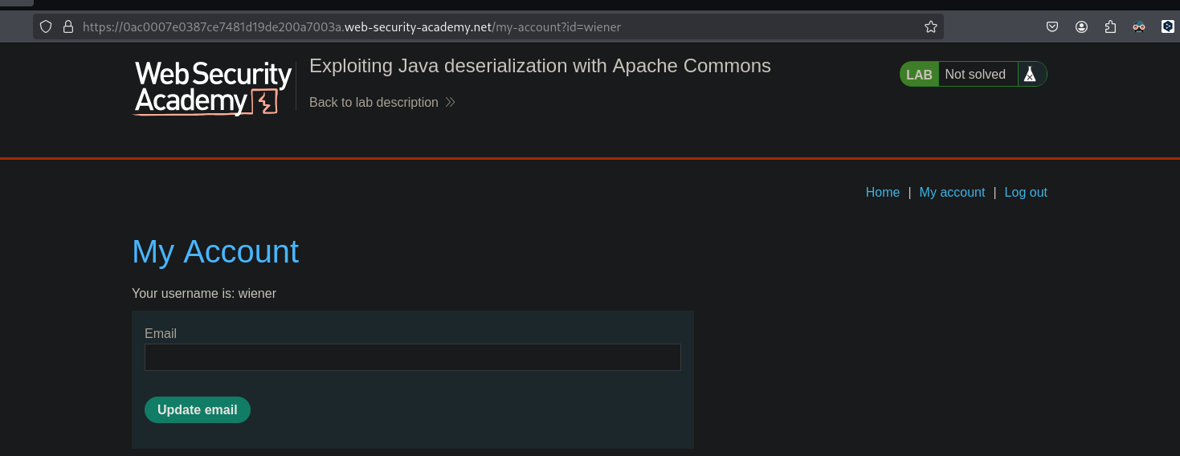Open the Firefox account profile icon
Image resolution: width=1180 pixels, height=456 pixels.
tap(1081, 26)
